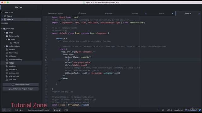Click the 'keyboardType' code line

click(x=78, y=57)
